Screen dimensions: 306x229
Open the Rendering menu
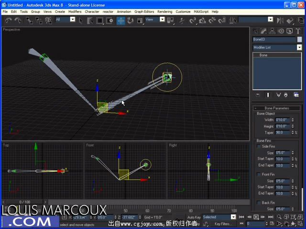pyautogui.click(x=164, y=11)
